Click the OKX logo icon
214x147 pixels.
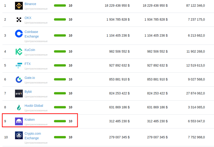point(19,20)
